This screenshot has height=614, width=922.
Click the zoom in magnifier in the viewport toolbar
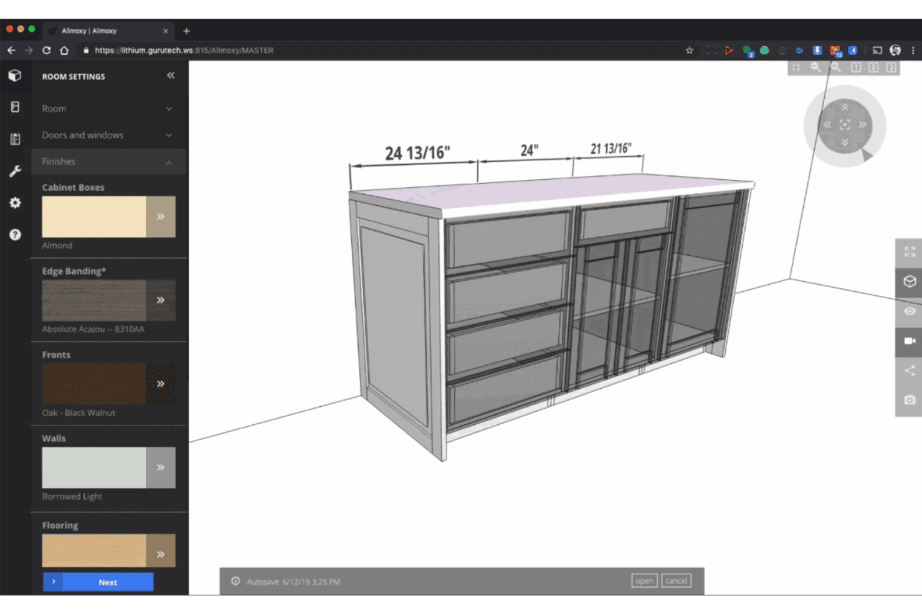point(836,67)
